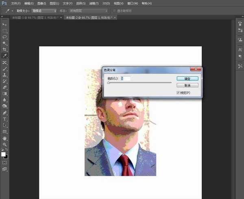Image resolution: width=244 pixels, height=199 pixels.
Task: Choose the Horizontal Type tool
Action: pos(5,119)
